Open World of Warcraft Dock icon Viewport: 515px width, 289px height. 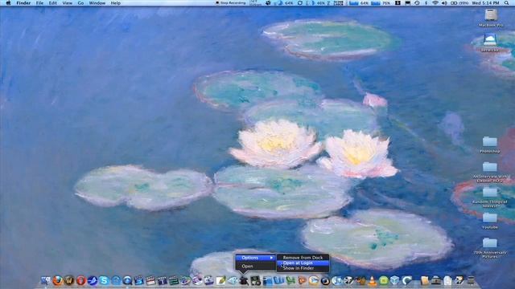[x=69, y=280]
